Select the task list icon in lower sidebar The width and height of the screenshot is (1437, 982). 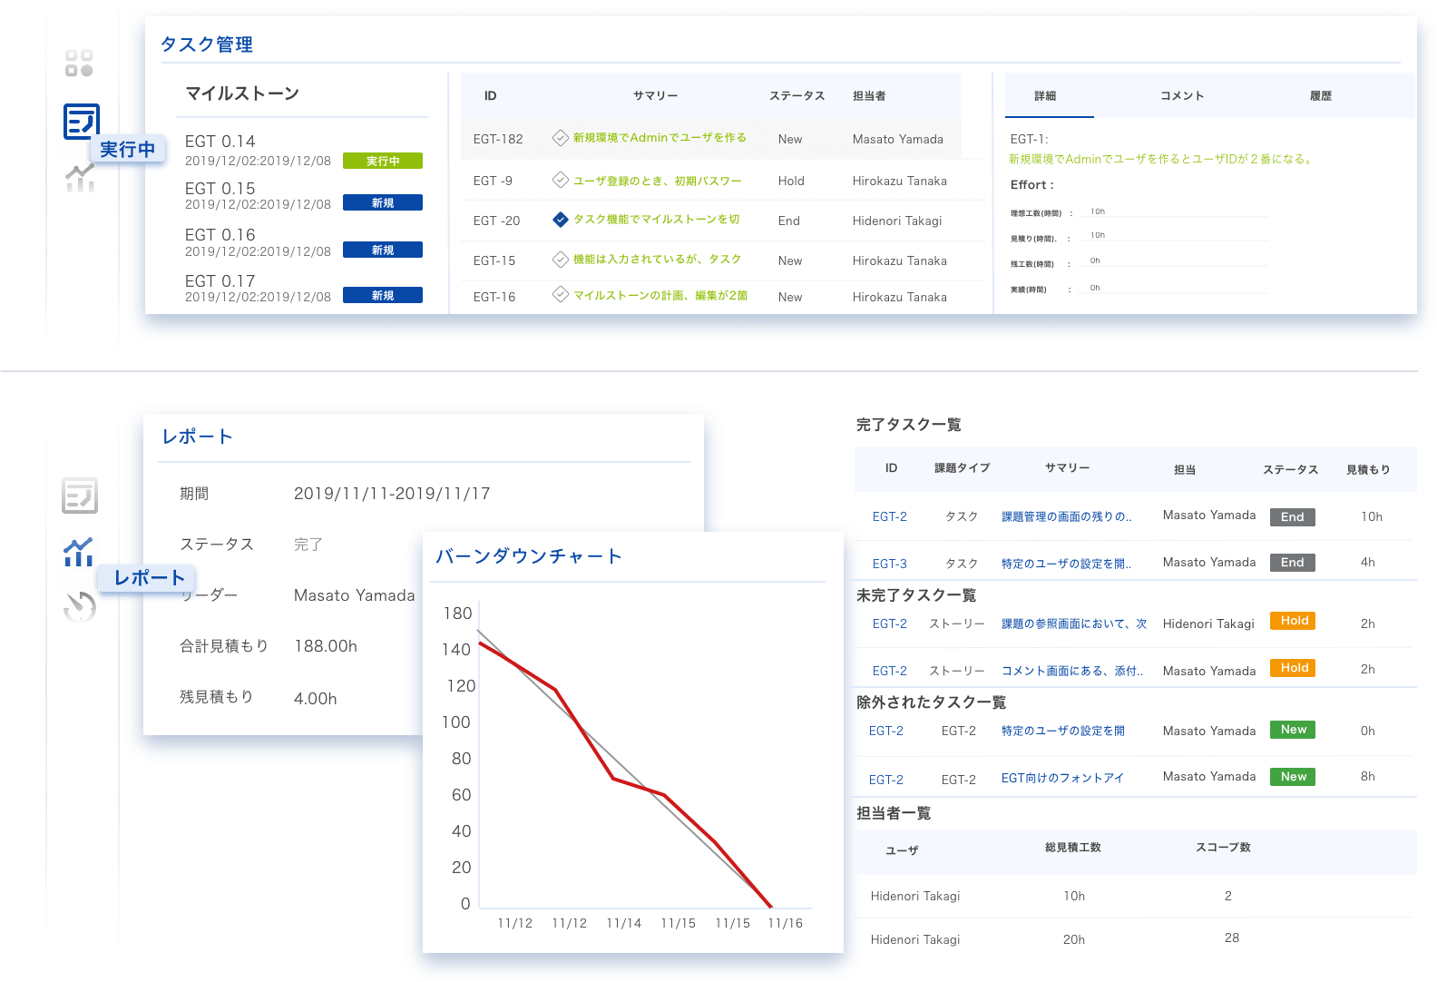click(x=80, y=496)
